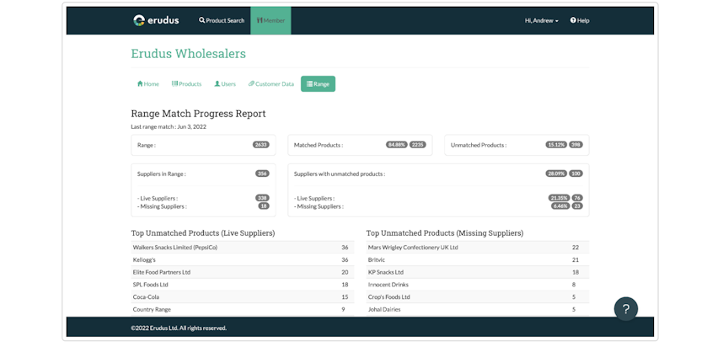Open Product Search
The width and height of the screenshot is (723, 347).
coord(222,20)
